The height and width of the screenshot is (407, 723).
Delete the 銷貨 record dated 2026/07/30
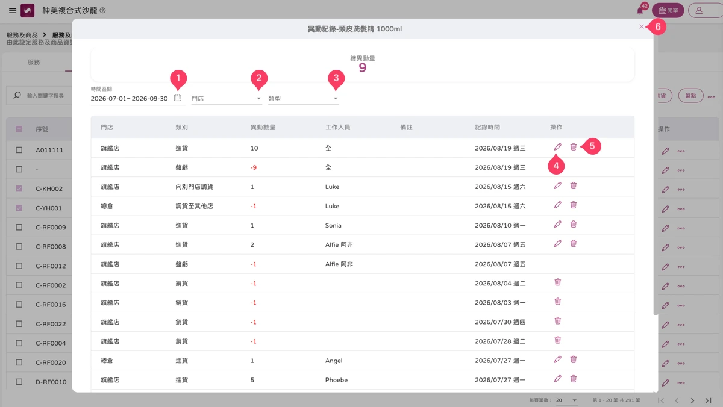click(x=558, y=320)
